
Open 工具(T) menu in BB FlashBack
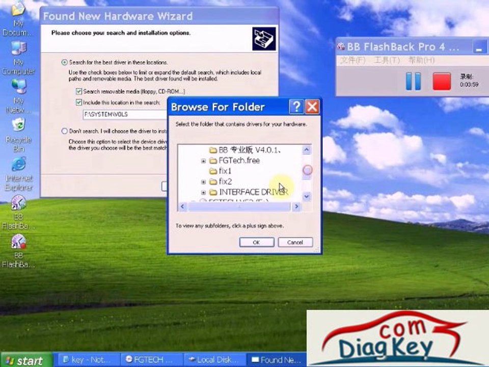pos(387,60)
